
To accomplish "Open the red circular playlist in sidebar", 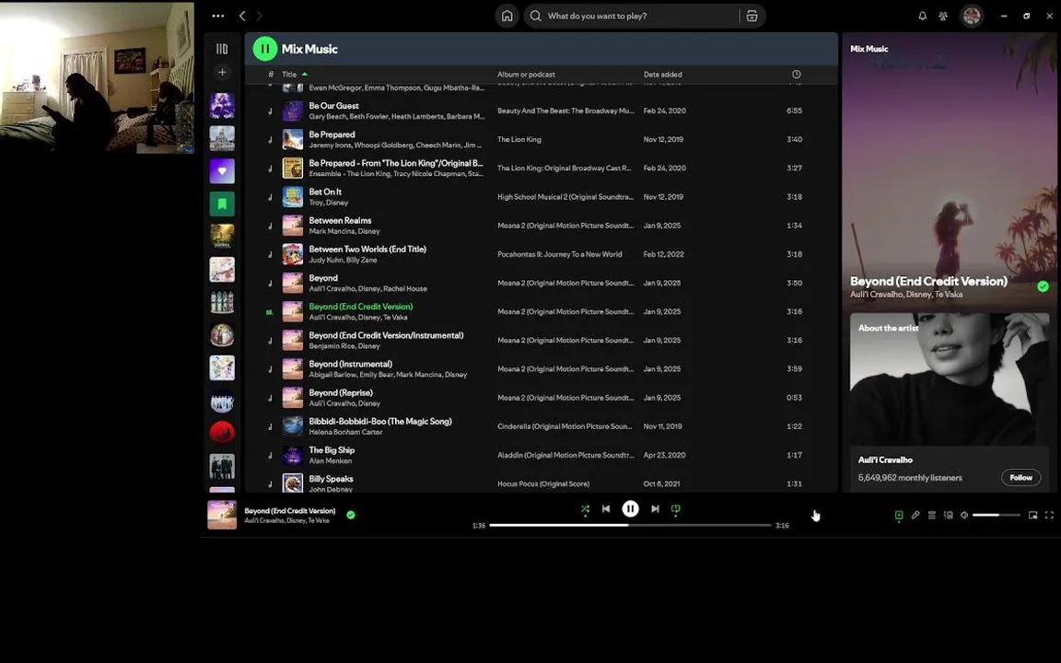I will coord(222,432).
